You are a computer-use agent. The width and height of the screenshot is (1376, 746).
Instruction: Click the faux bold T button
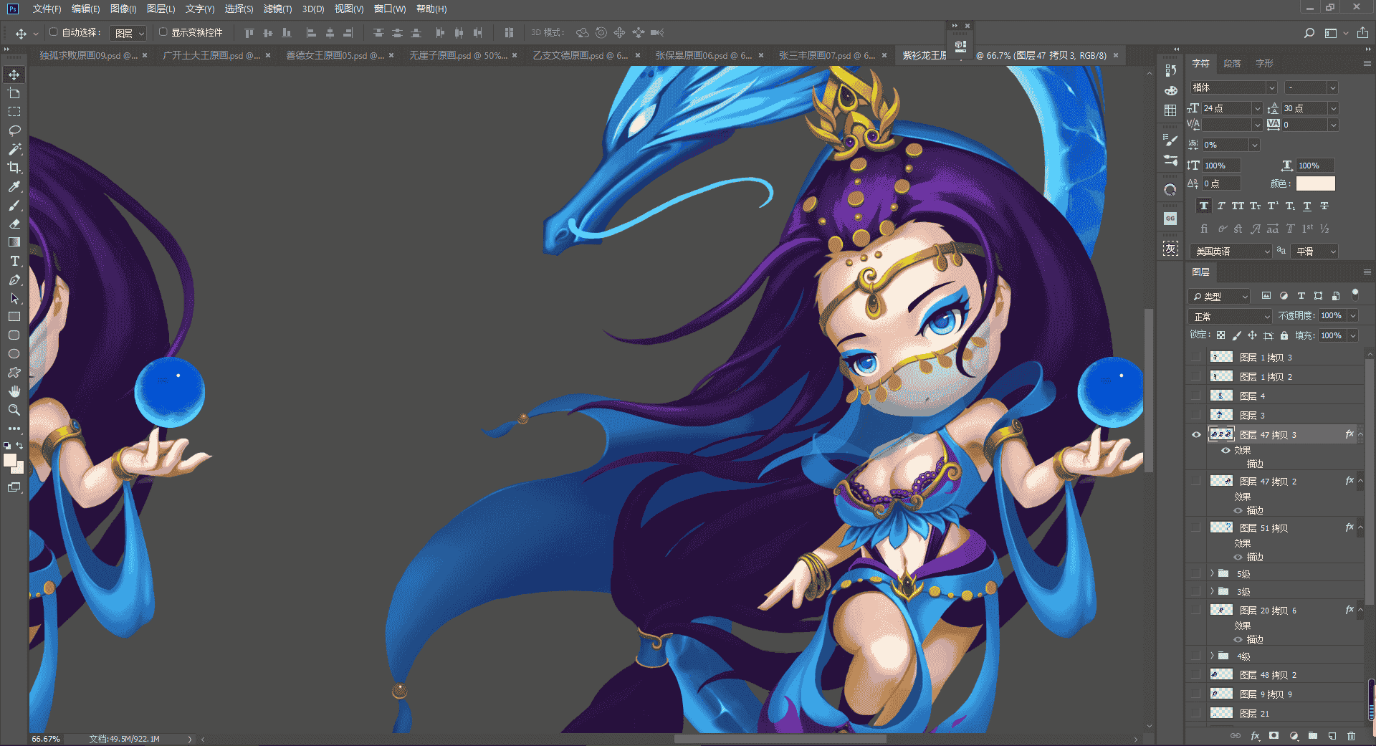1204,206
